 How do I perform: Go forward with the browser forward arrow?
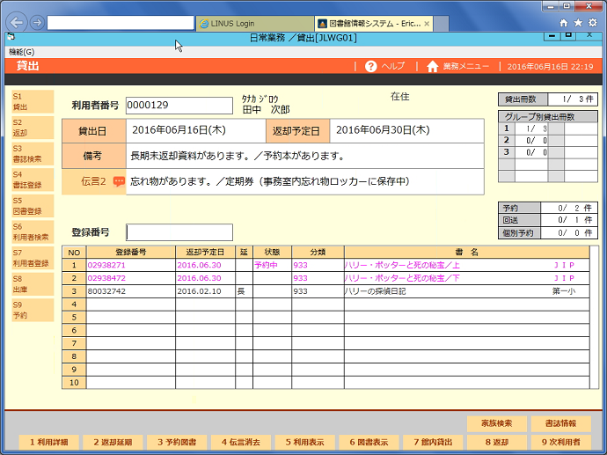37,23
